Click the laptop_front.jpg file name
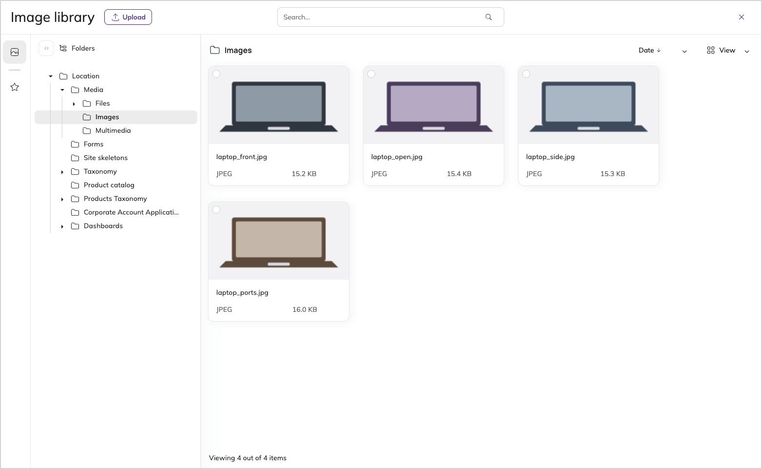 click(242, 157)
